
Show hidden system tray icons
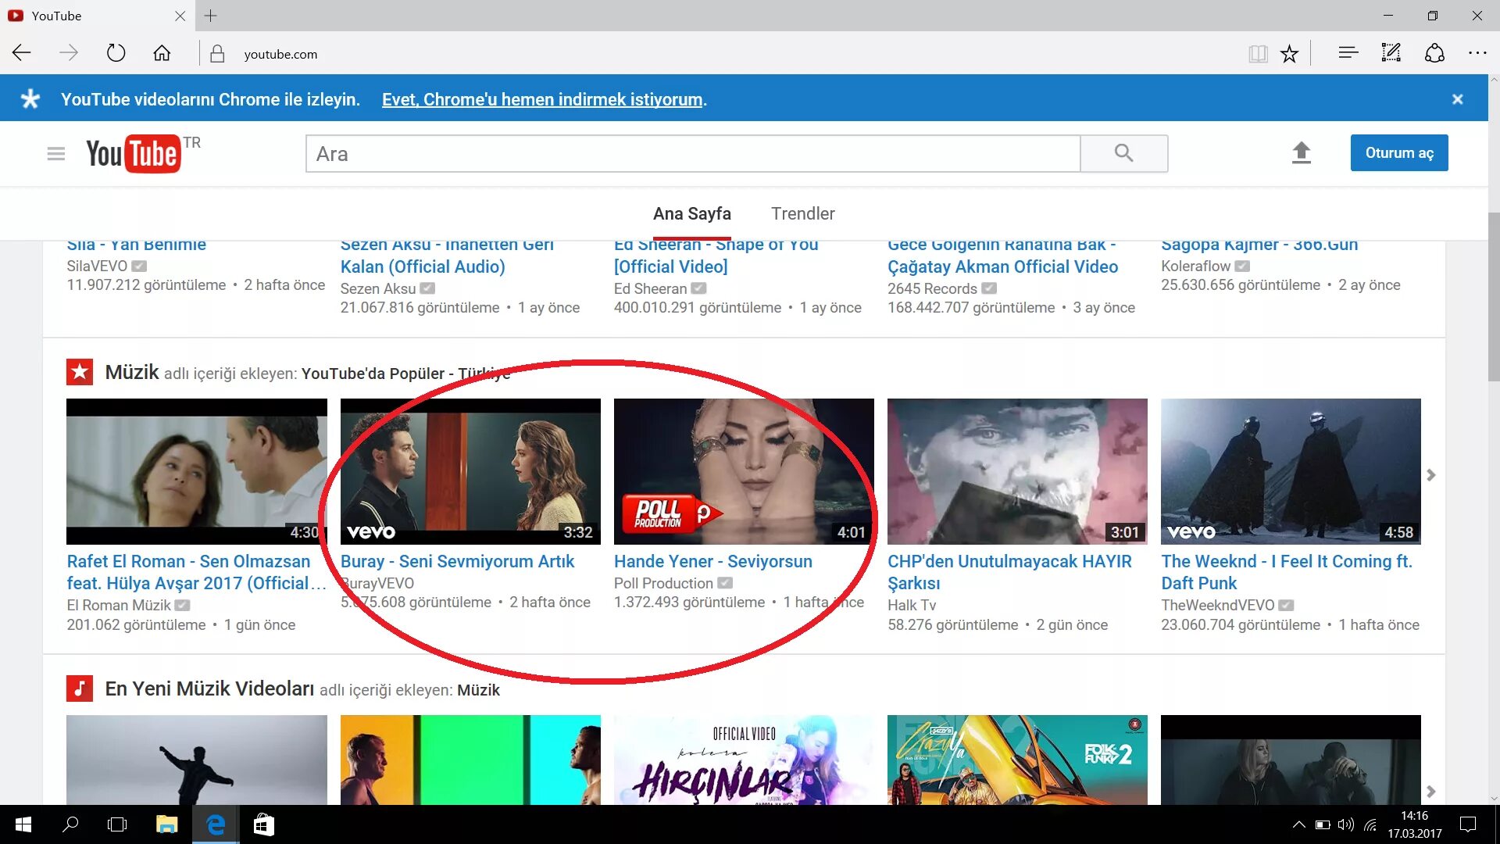(x=1298, y=824)
